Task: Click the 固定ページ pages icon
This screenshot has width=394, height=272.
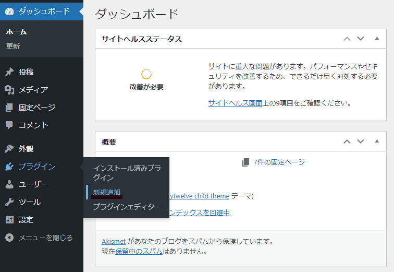Action: click(9, 108)
